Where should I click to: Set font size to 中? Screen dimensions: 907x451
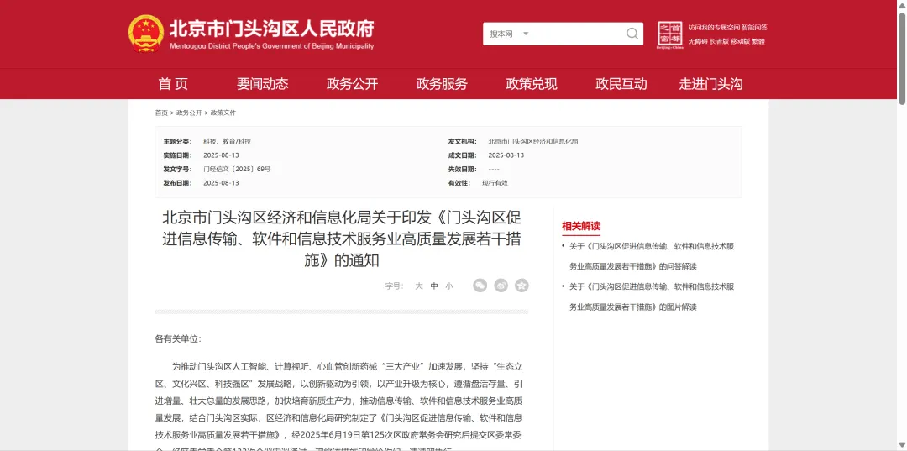(x=434, y=286)
